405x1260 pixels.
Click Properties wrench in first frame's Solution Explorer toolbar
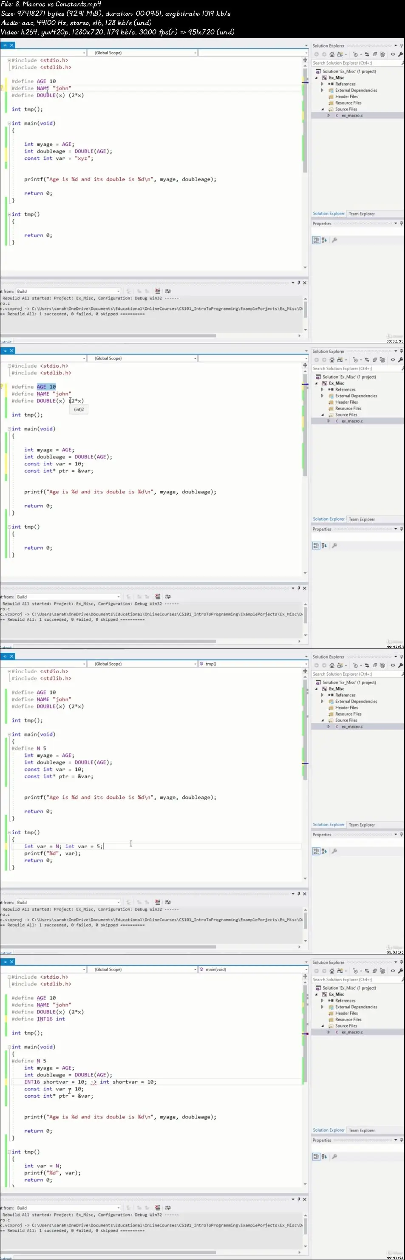tap(401, 54)
